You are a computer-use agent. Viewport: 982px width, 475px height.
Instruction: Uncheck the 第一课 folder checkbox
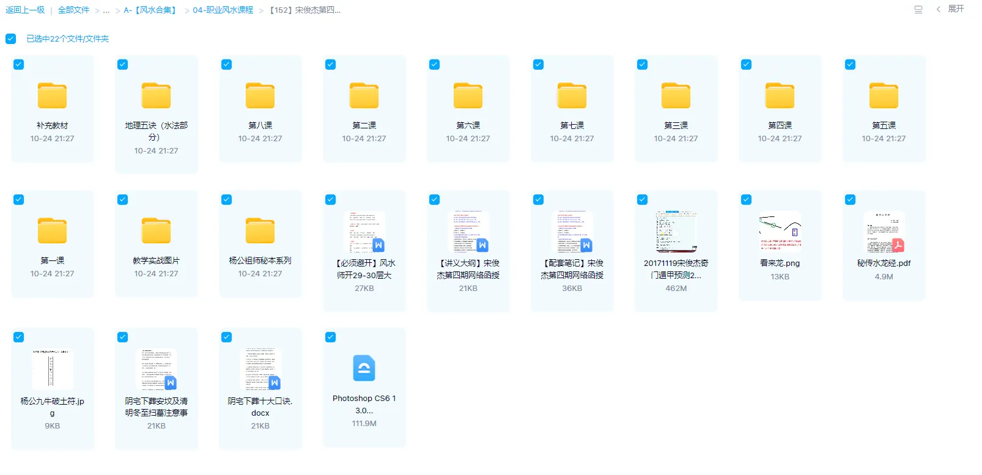pyautogui.click(x=19, y=199)
